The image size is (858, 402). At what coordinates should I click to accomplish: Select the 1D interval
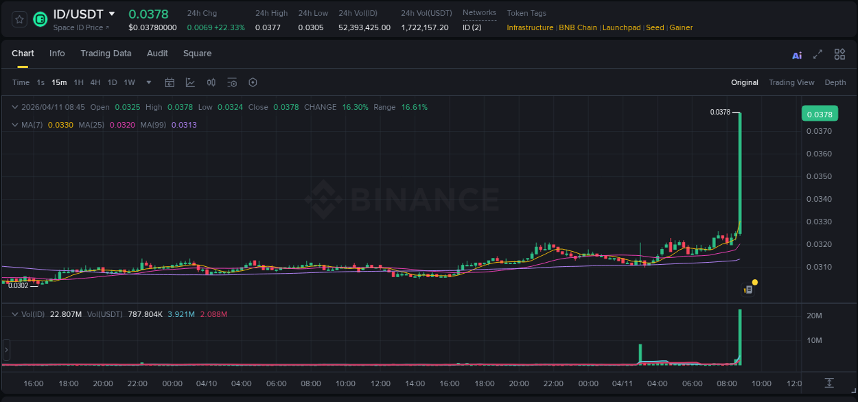tap(113, 82)
